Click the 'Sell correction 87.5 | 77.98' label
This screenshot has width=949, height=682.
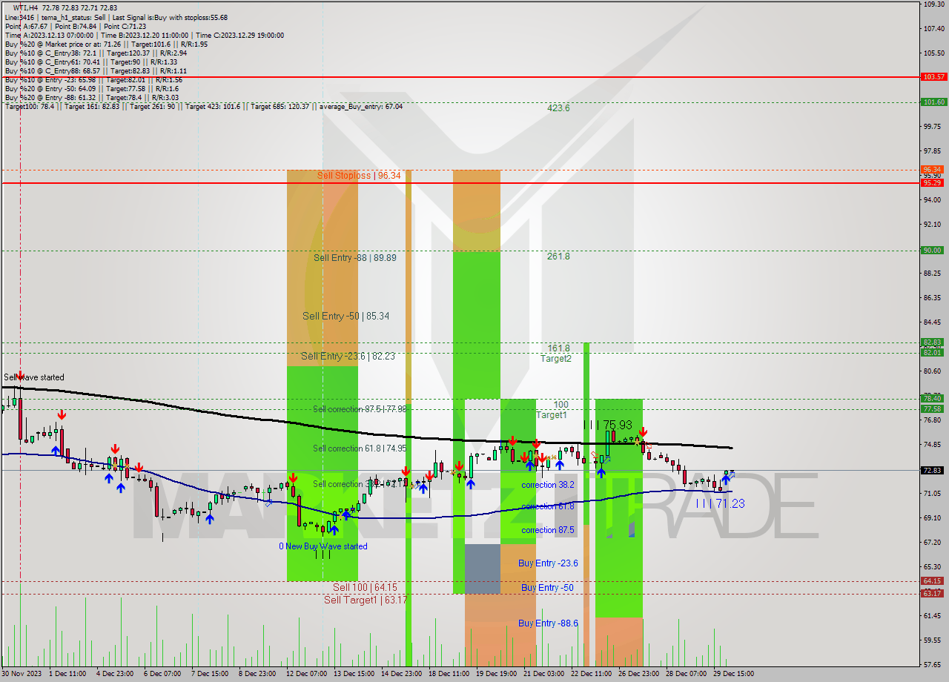coord(360,409)
